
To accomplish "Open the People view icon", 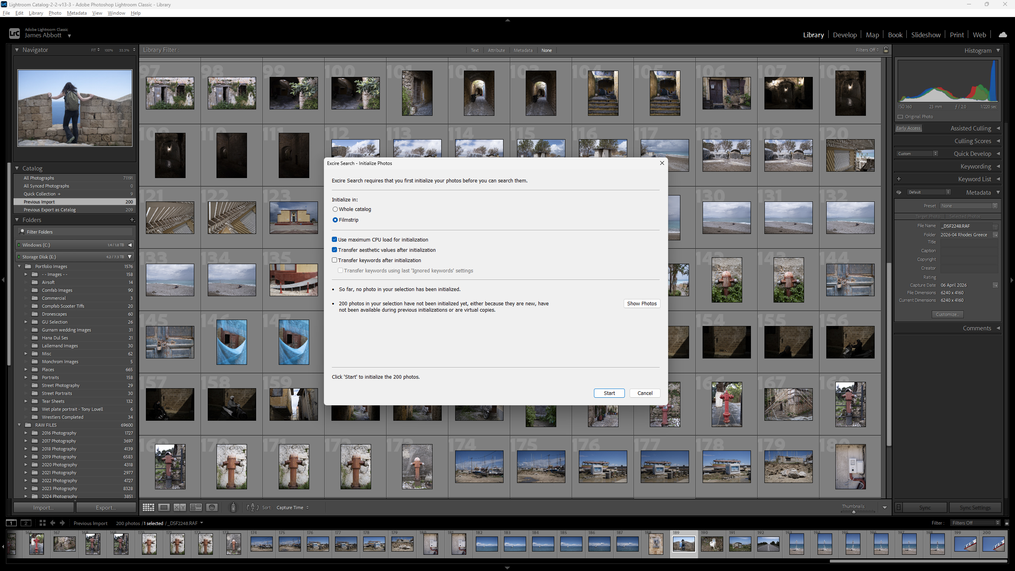I will 212,507.
